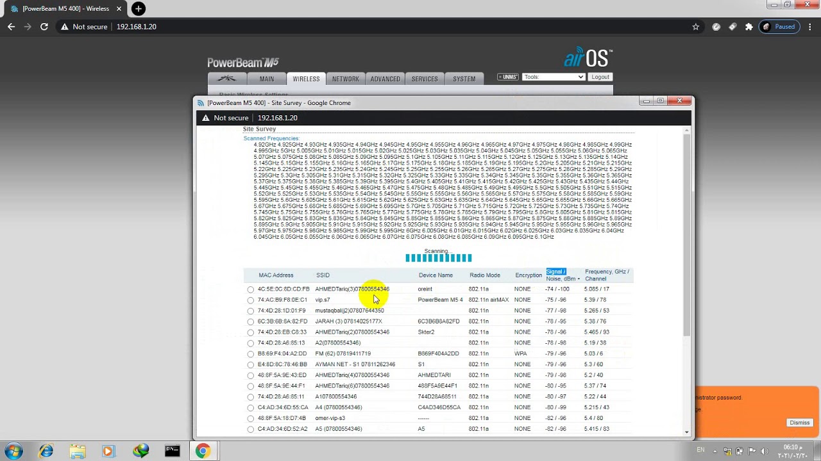
Task: Open the Command Prompt taskbar icon
Action: 172,451
